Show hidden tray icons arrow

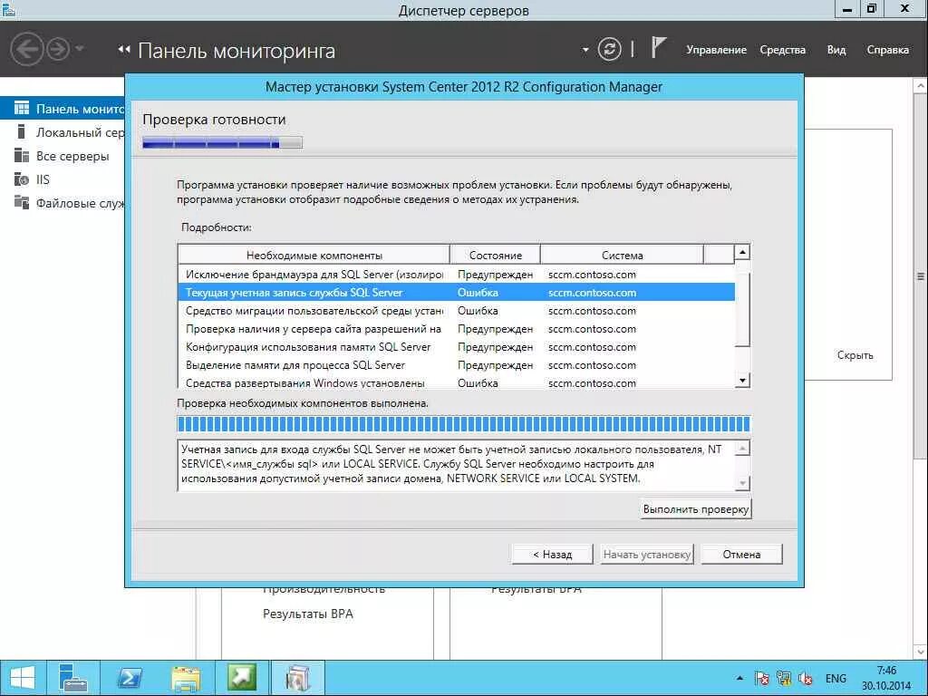pos(739,678)
